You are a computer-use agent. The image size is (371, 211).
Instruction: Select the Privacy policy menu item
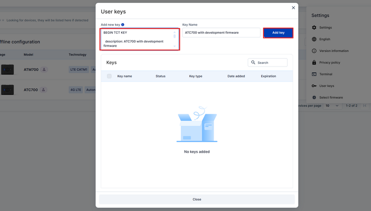tap(329, 62)
